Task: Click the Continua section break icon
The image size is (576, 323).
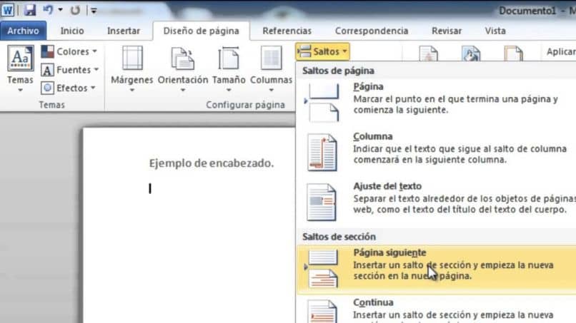Action: 322,312
